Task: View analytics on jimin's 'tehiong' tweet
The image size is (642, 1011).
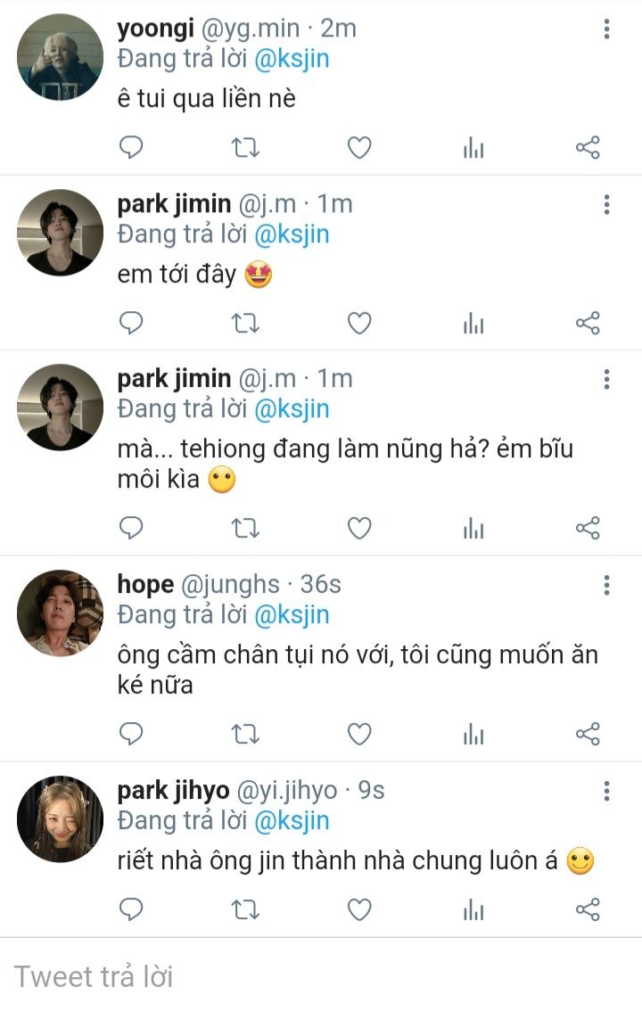Action: [x=473, y=529]
